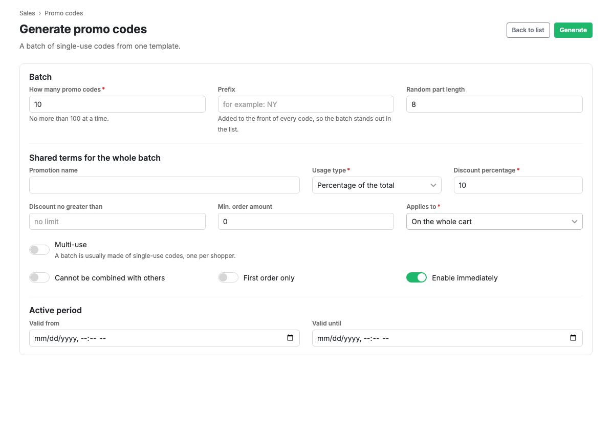Focus the Prefix input field
612x434 pixels.
305,104
